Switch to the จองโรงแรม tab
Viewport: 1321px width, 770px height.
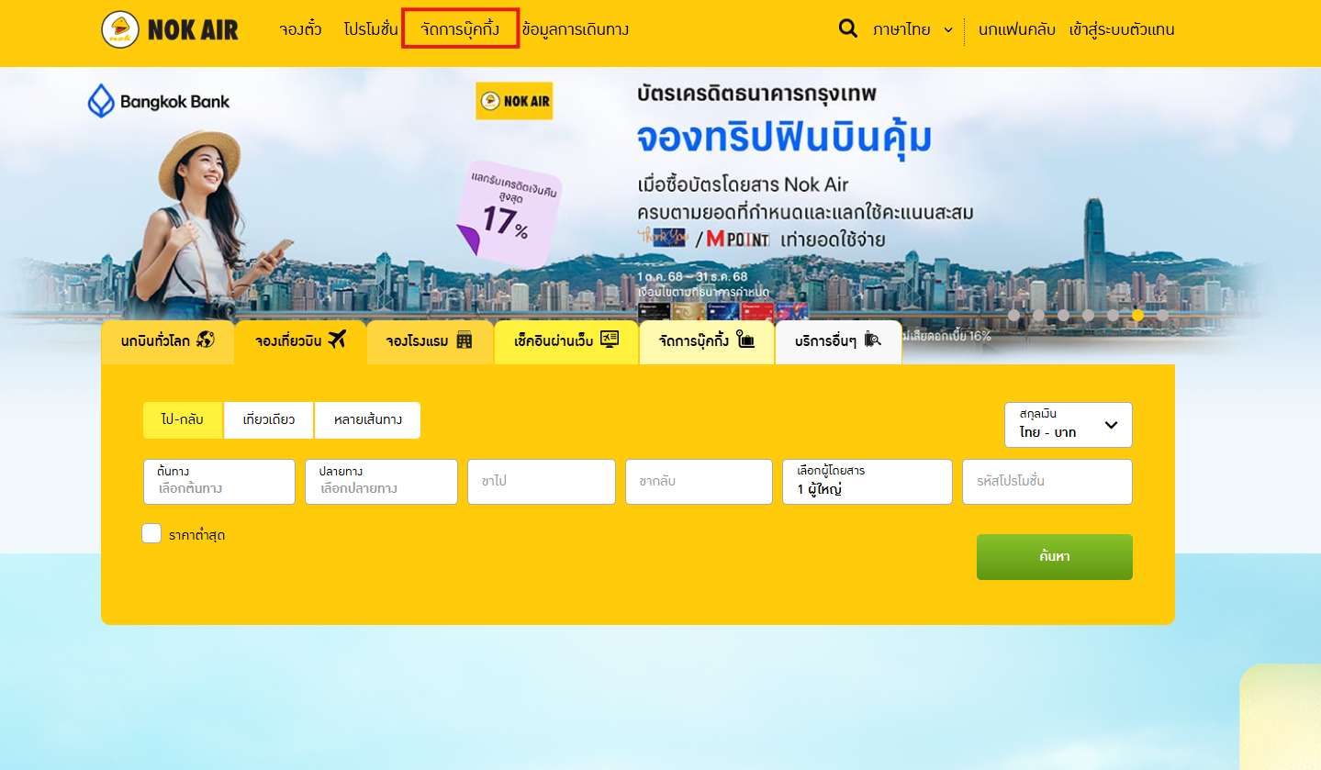[430, 340]
